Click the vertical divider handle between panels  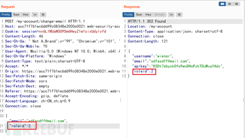120,100
